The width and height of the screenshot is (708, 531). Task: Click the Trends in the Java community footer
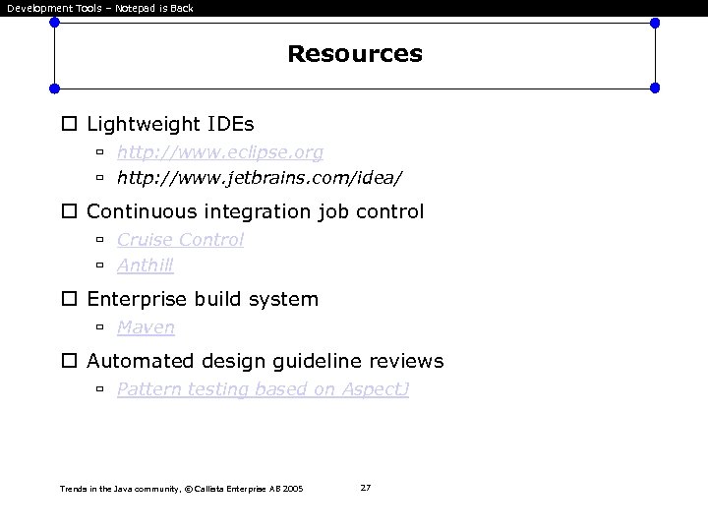182,489
